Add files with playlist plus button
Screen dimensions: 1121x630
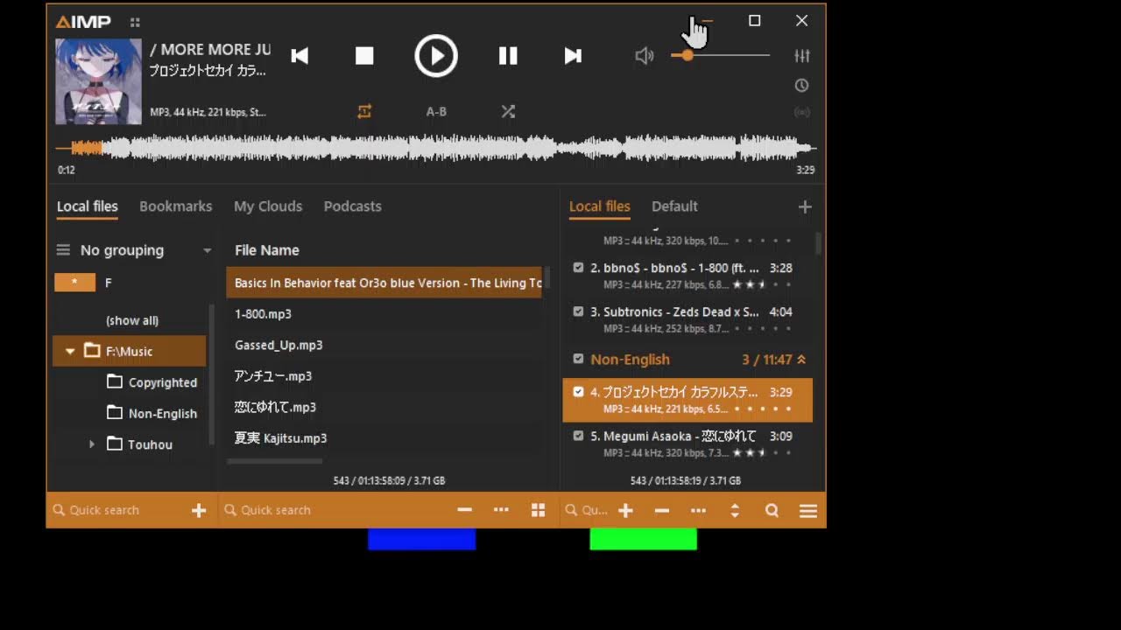coord(625,510)
